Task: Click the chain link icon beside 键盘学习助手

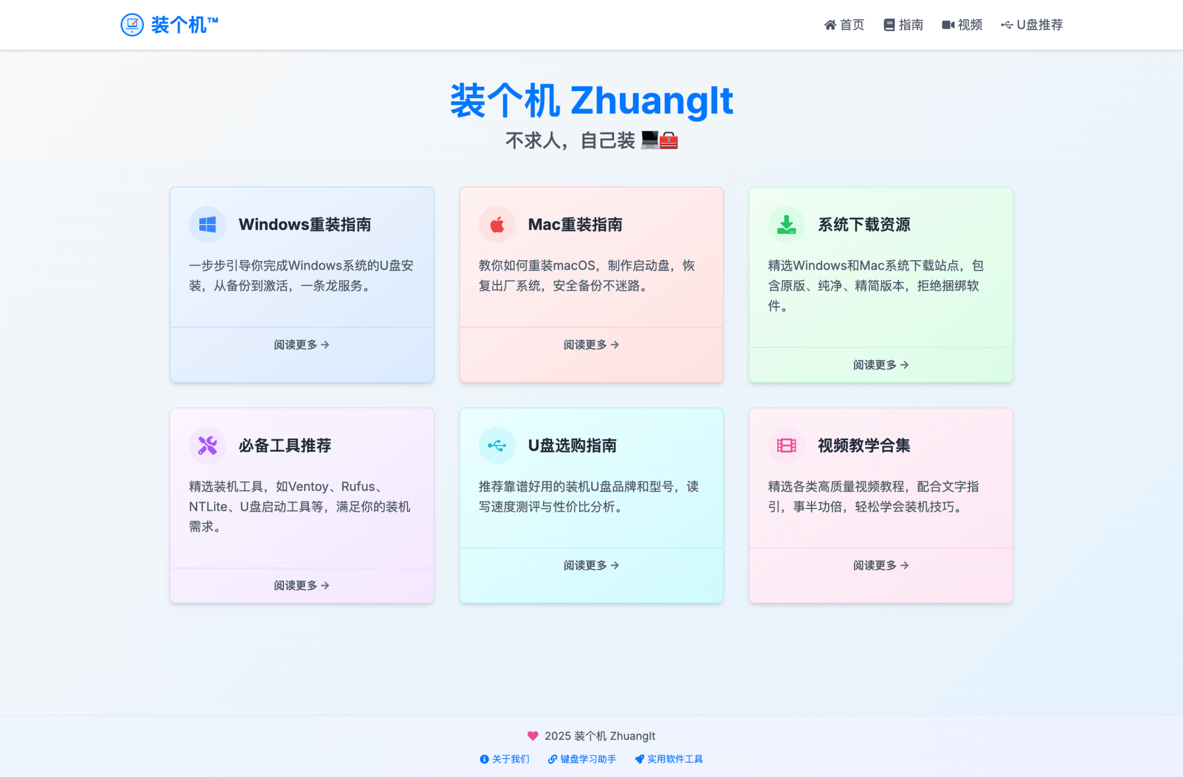Action: [x=552, y=759]
